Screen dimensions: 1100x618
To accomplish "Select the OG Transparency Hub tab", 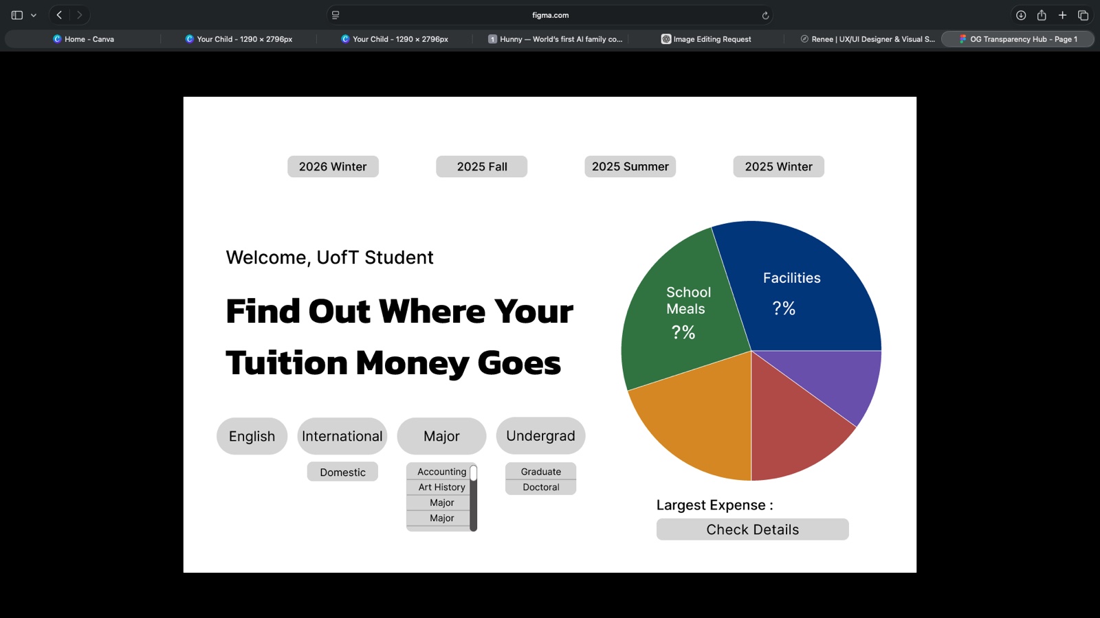I will (x=1017, y=39).
